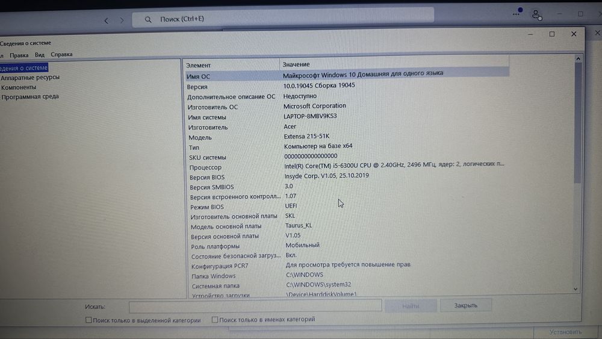Viewport: 602px width, 339px height.
Task: Open the Правка menu
Action: [x=19, y=55]
